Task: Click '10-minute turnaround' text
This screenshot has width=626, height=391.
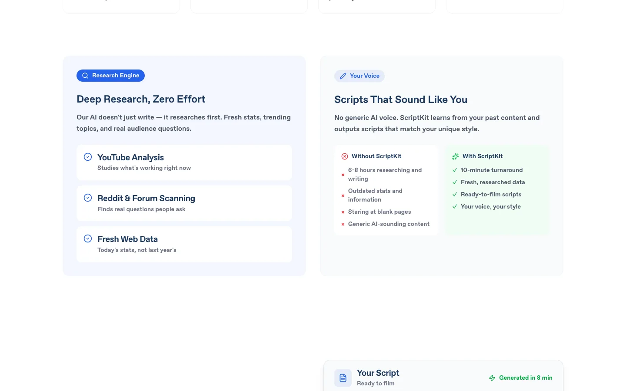Action: coord(492,170)
